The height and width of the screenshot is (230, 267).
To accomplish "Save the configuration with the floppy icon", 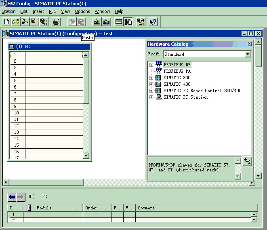I will [x=34, y=22].
